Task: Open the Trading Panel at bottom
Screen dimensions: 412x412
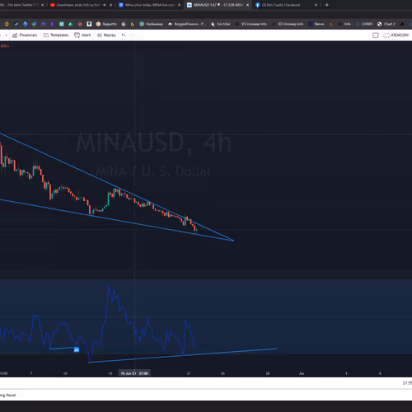Action: click(x=8, y=396)
